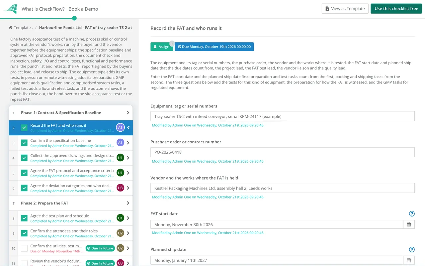Screen dimensions: 425x266
Task: Click Use this checklist free
Action: tap(396, 9)
